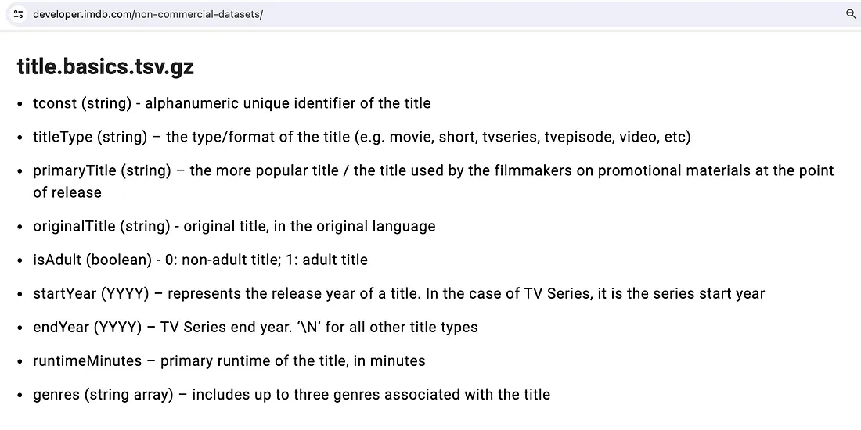Click 'non-commercial-datasets' in the URL path

click(x=198, y=14)
